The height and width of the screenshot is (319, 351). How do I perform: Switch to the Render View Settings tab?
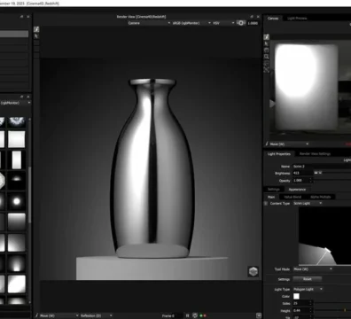tap(315, 153)
